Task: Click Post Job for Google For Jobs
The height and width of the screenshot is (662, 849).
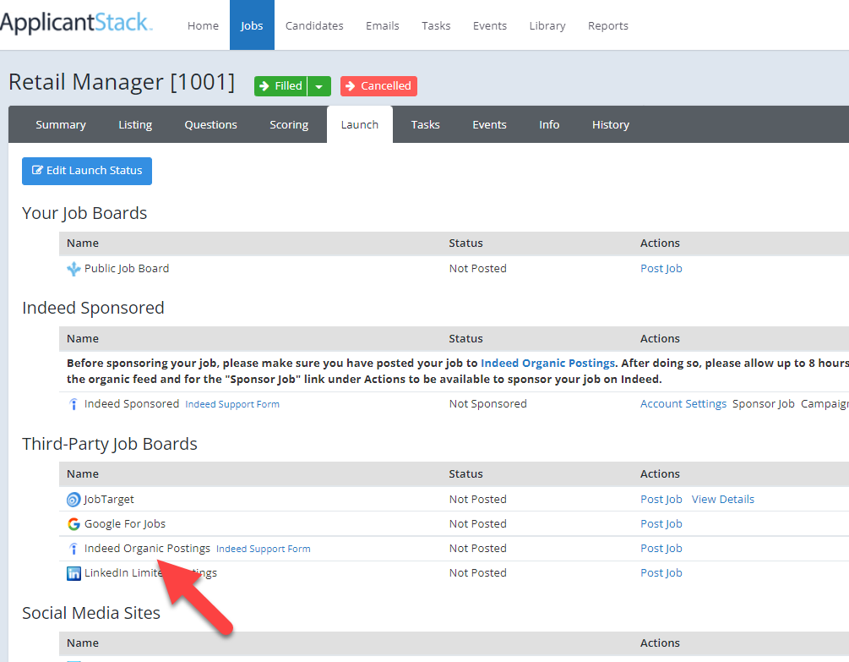Action: click(x=661, y=524)
